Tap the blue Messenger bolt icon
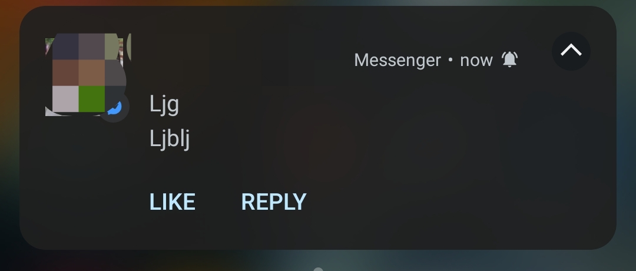 click(x=114, y=107)
